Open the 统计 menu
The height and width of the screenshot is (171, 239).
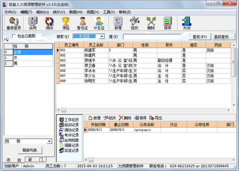coord(58,12)
